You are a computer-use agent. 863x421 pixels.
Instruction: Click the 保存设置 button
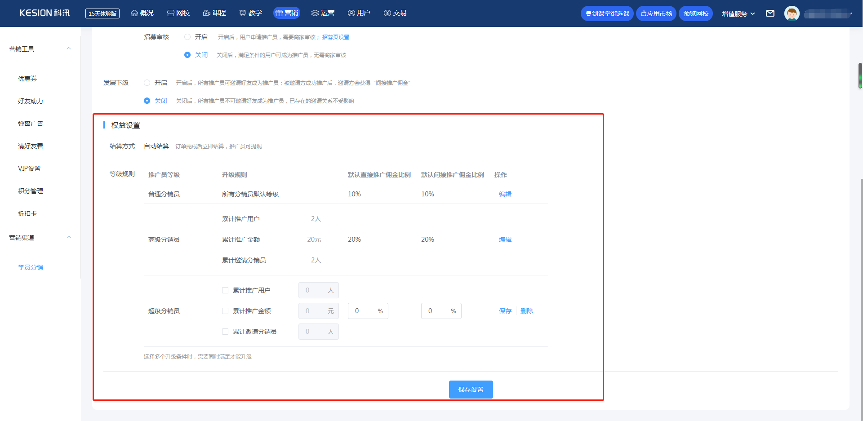[x=471, y=390]
